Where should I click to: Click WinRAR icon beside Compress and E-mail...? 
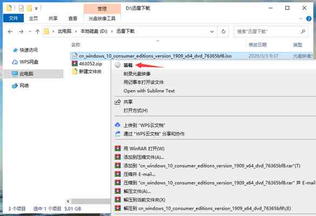(x=118, y=174)
